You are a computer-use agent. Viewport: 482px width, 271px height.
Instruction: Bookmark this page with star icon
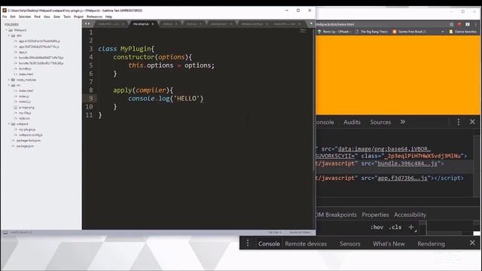pos(451,24)
